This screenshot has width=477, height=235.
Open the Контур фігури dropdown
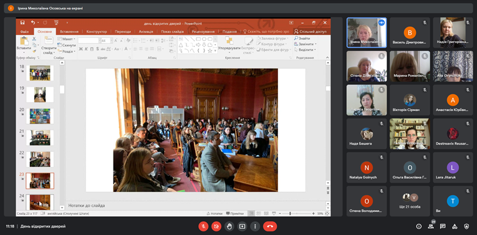pyautogui.click(x=272, y=44)
